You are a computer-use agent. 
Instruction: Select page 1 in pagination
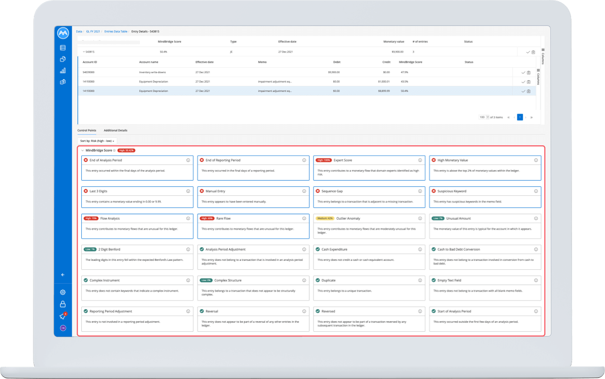coord(520,117)
